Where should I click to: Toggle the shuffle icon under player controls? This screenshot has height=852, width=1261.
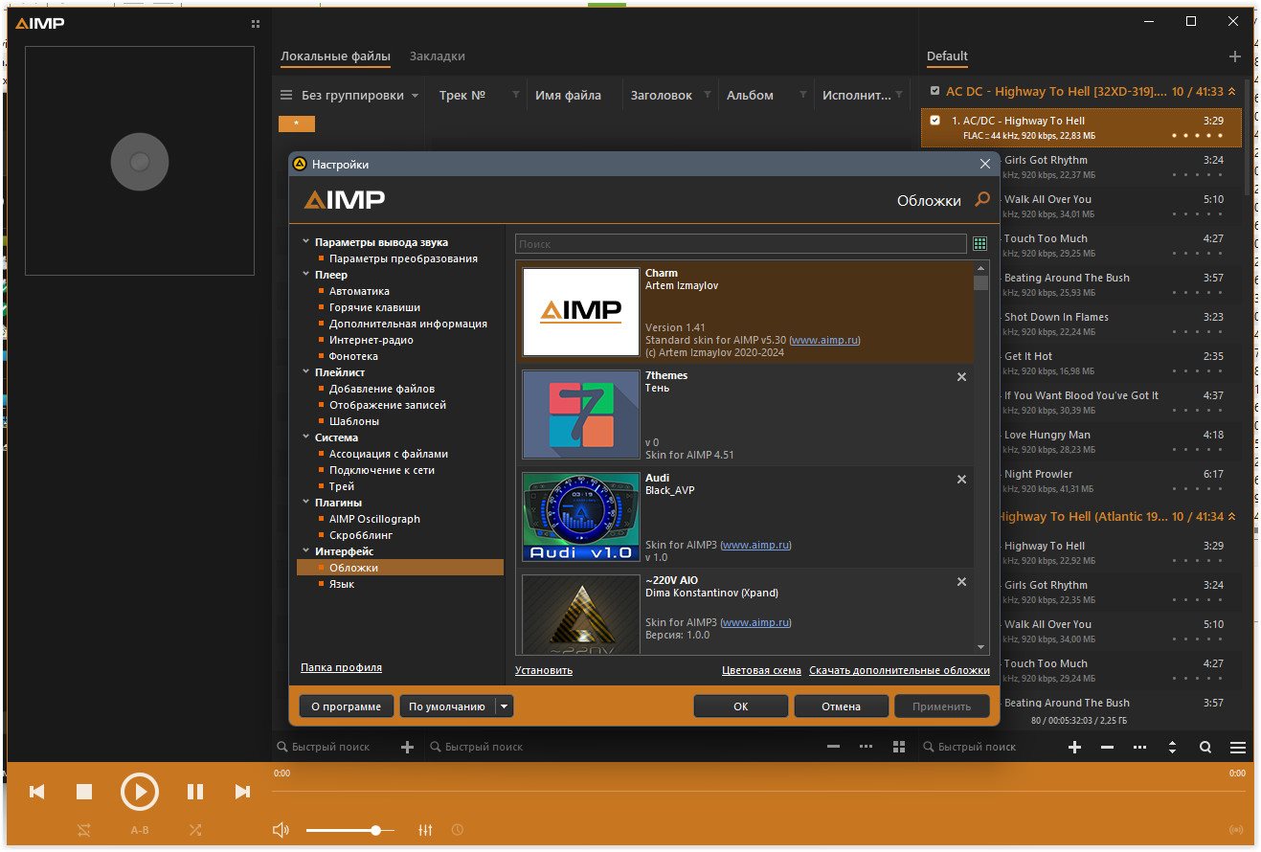coord(195,830)
